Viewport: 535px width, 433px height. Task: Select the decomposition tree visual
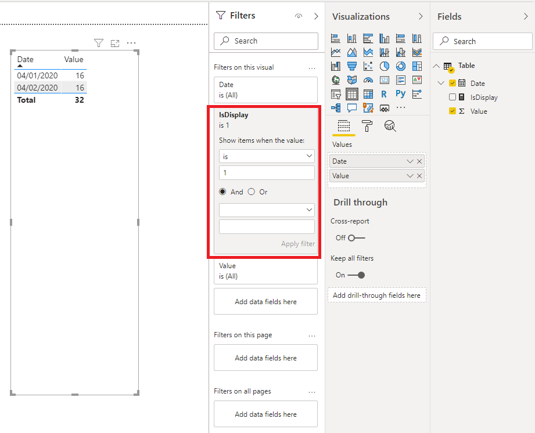[335, 108]
